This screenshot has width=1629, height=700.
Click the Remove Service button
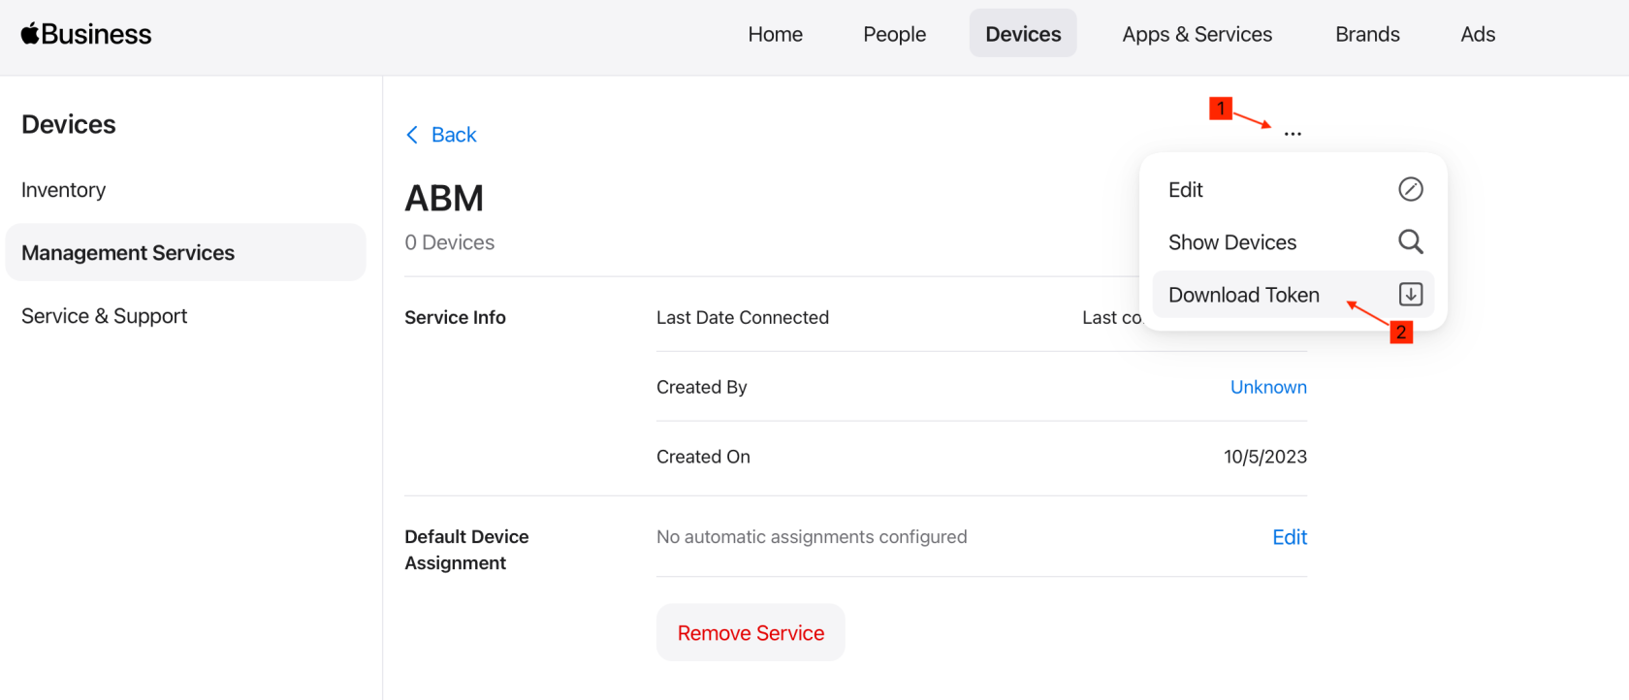tap(751, 633)
